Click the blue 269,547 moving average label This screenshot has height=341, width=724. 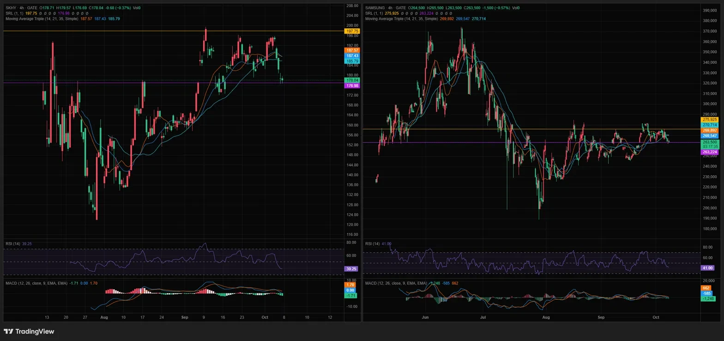click(x=709, y=136)
